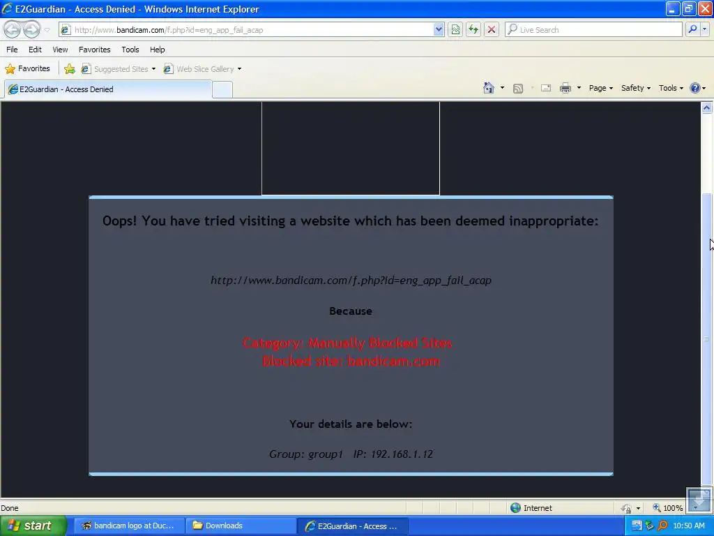Open the Tools command bar menu
This screenshot has width=714, height=536.
tap(671, 88)
